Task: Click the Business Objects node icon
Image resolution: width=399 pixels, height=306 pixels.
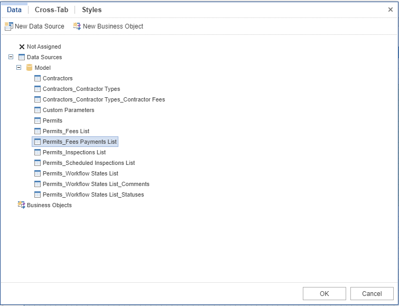Action: tap(21, 205)
